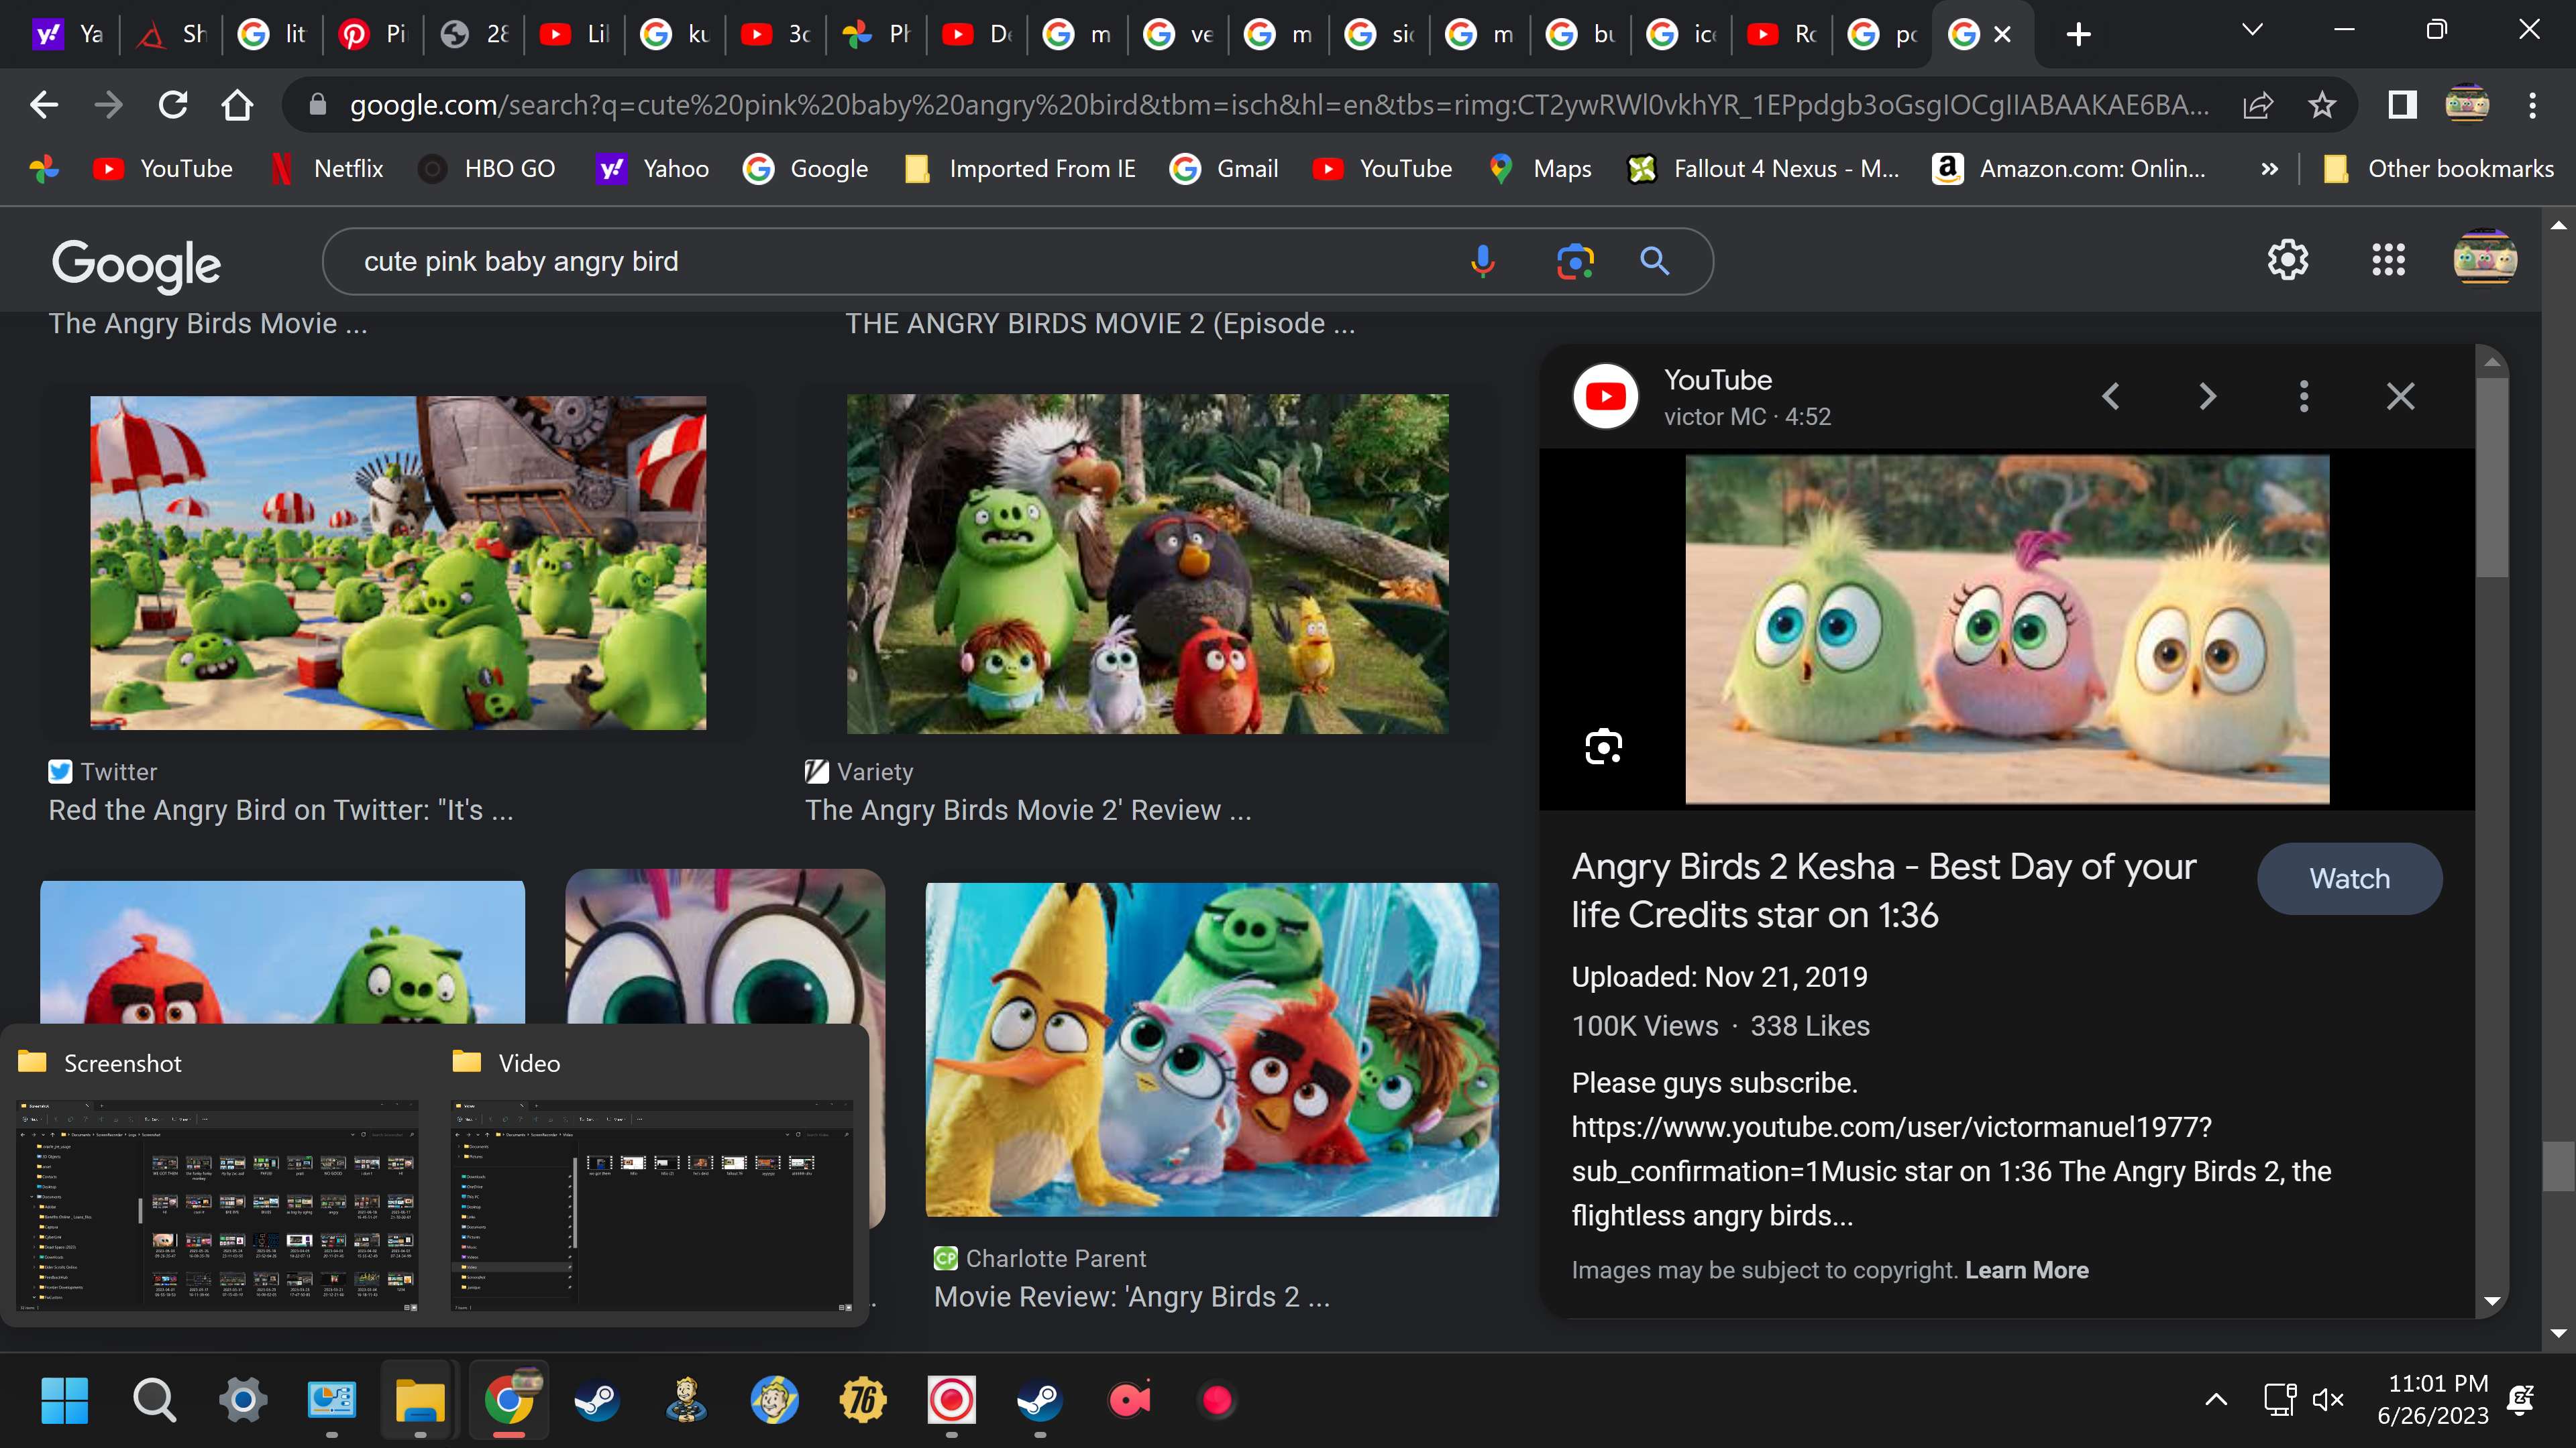The width and height of the screenshot is (2576, 1448).
Task: Open taskbar clock 11:01 PM
Action: [2433, 1400]
